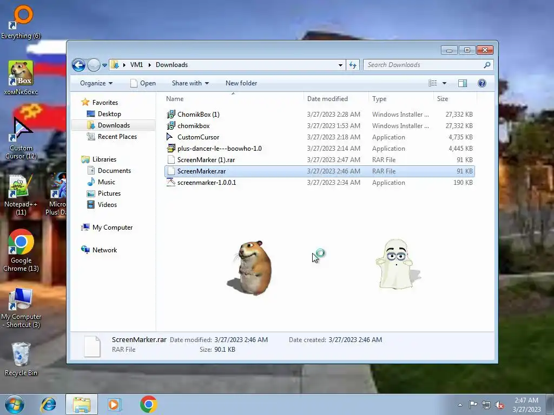Viewport: 554px width, 415px height.
Task: Create a New folder
Action: pyautogui.click(x=241, y=83)
